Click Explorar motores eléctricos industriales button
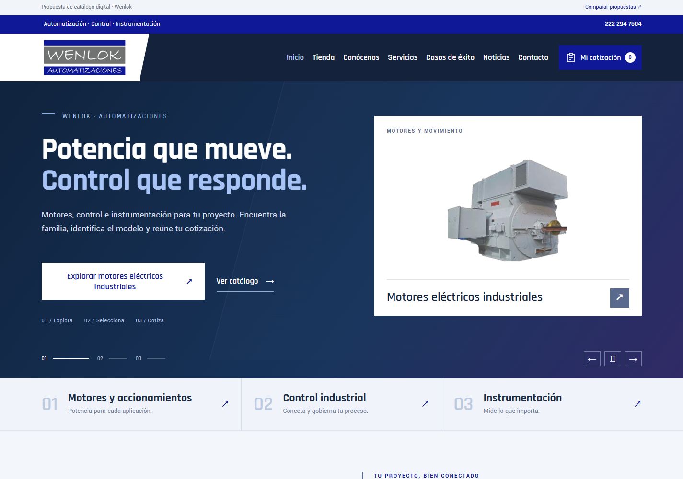The width and height of the screenshot is (683, 479). (x=123, y=281)
